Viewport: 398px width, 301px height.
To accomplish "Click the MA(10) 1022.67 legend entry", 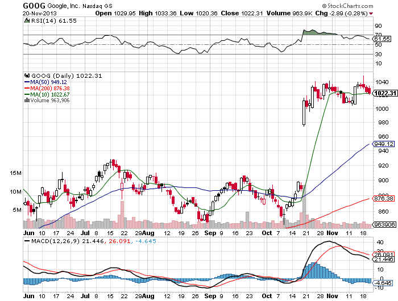I will tap(47, 94).
